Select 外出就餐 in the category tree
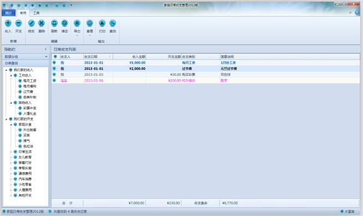This screenshot has height=216, width=363. 29,130
